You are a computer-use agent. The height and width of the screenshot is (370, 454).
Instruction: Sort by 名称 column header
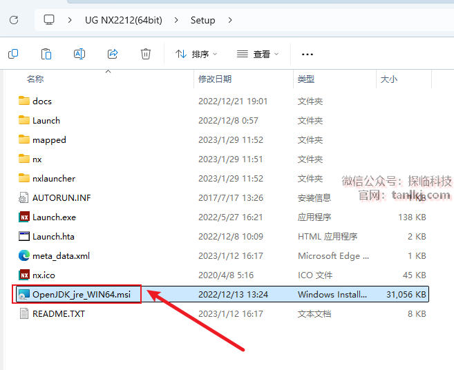[35, 79]
